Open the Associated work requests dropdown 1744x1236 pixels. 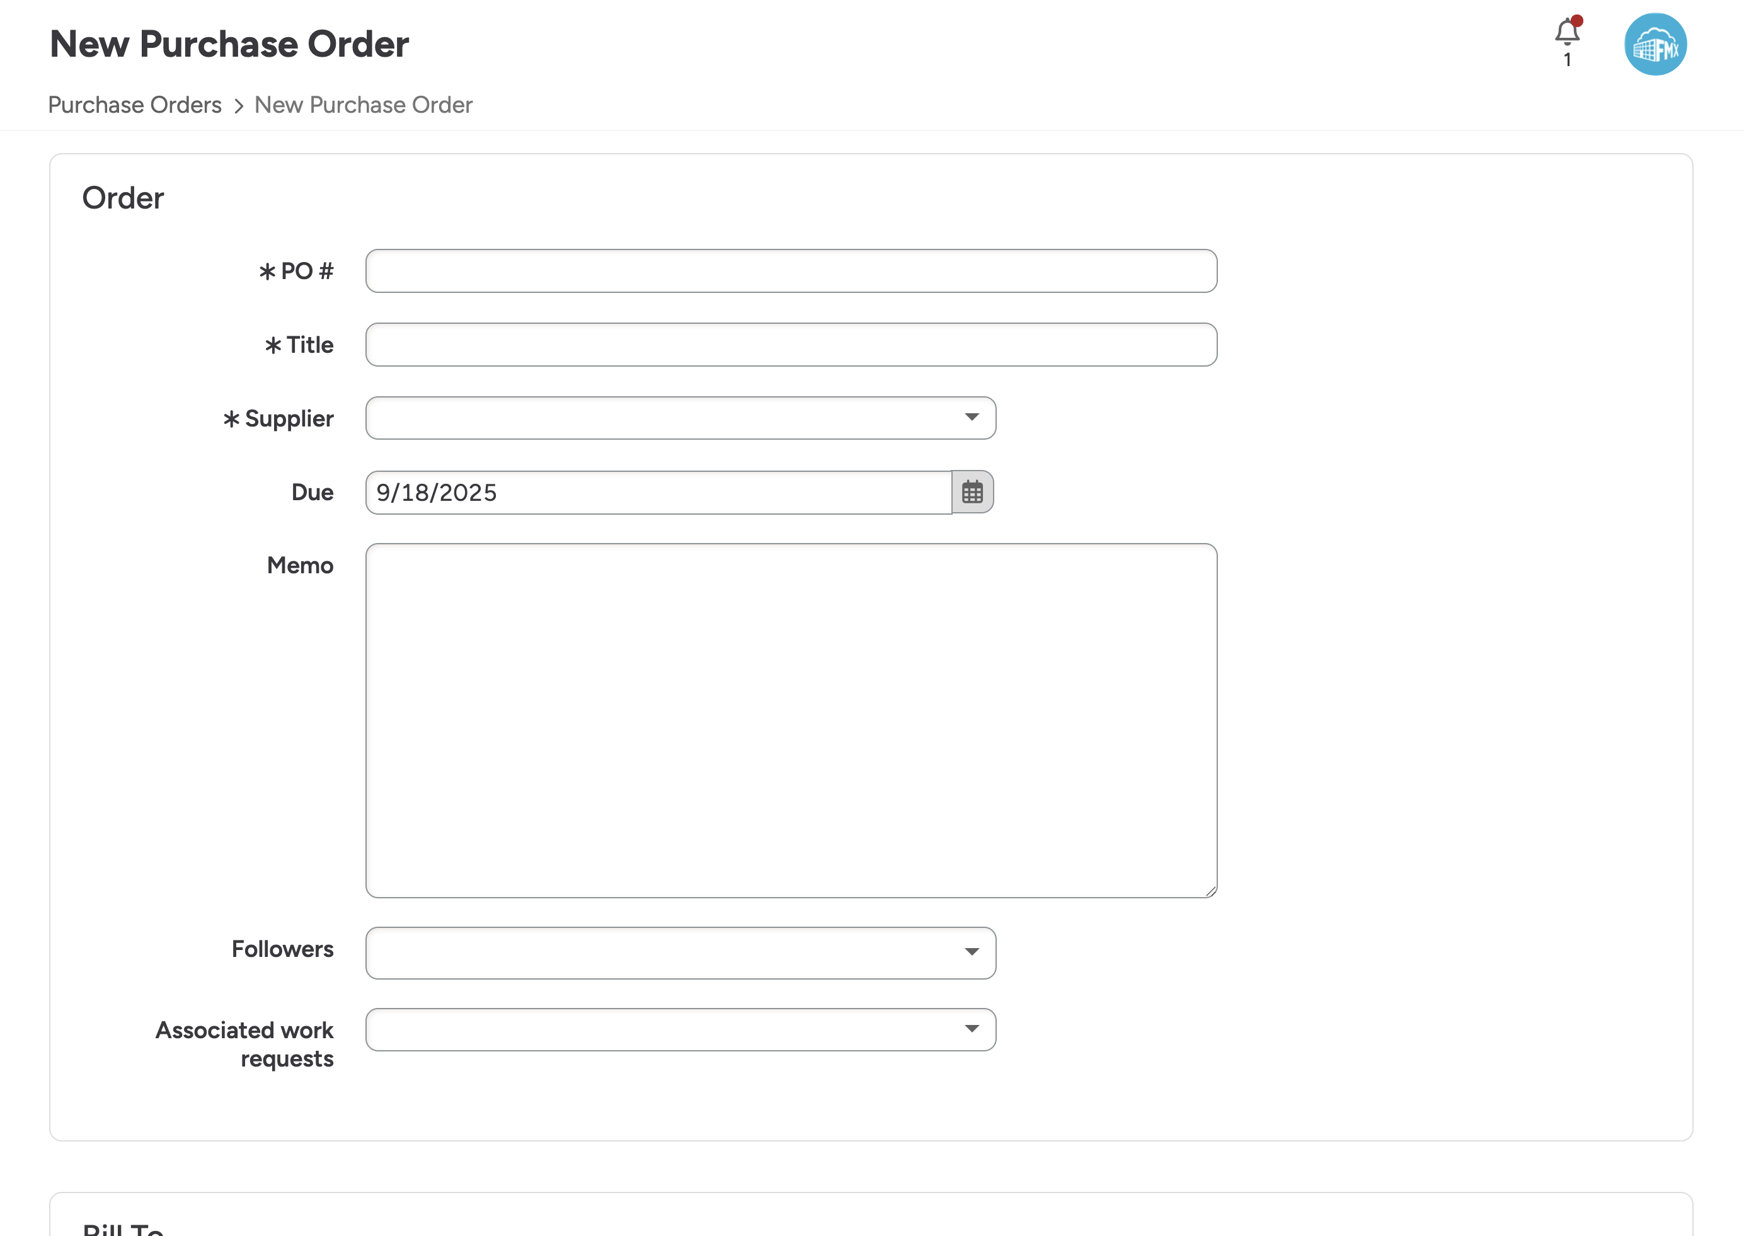[972, 1029]
